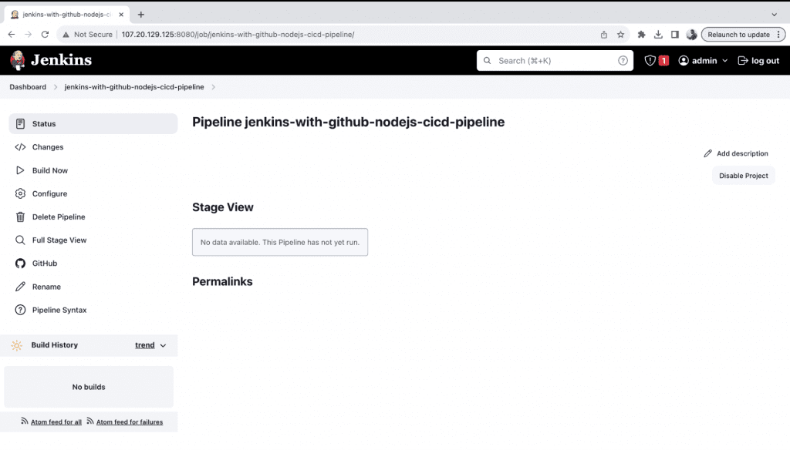Click the browser address bar URL
Screen dimensions: 790x450
[x=238, y=35]
